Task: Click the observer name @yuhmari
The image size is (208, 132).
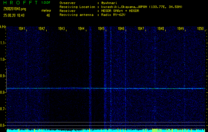Action: pos(109,3)
